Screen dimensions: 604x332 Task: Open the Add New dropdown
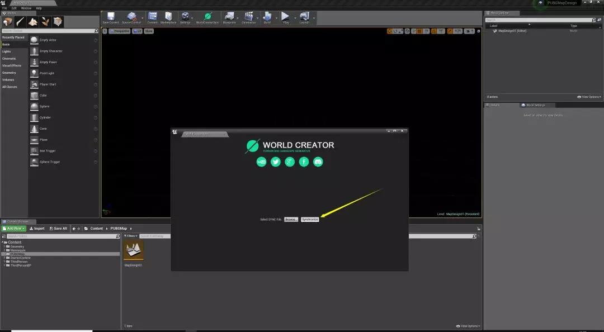pyautogui.click(x=14, y=229)
